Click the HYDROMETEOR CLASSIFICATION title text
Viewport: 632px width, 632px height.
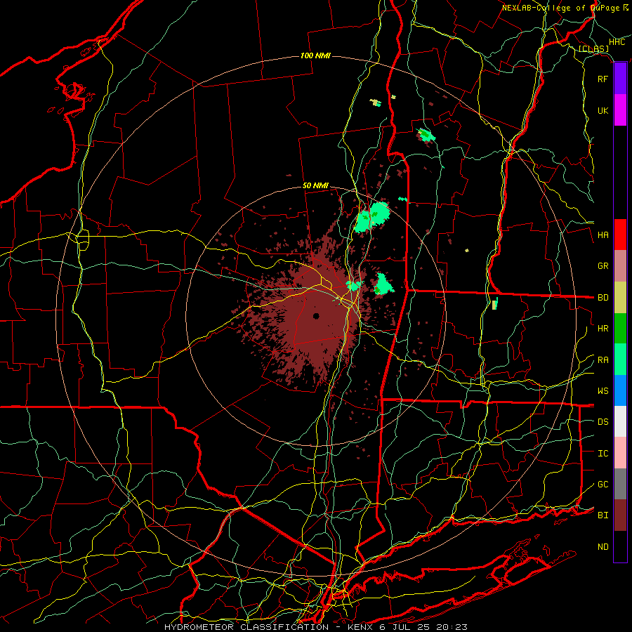point(246,627)
